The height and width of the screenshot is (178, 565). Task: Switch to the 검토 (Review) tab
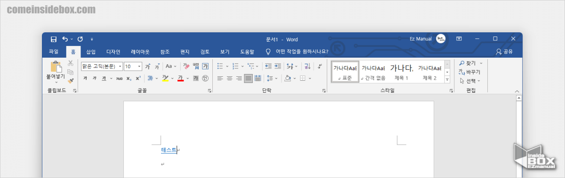(x=205, y=52)
